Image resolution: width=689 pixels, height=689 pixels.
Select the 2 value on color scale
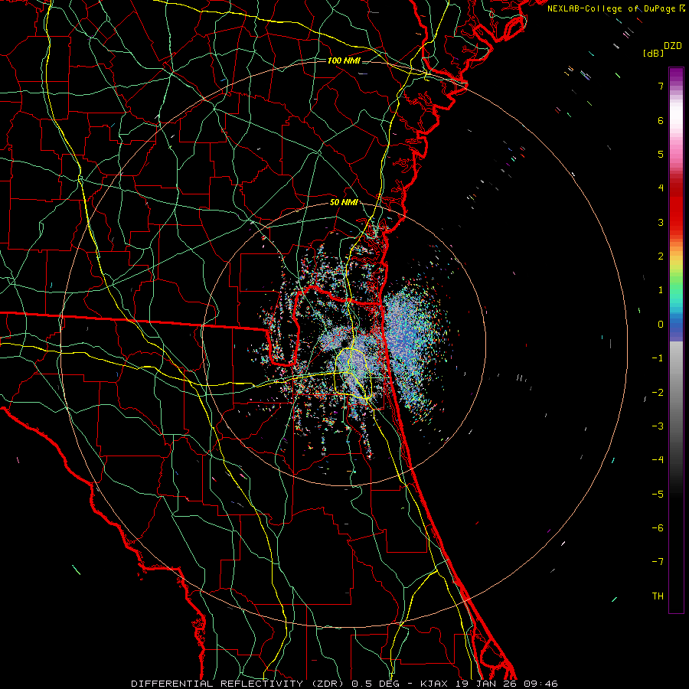661,256
